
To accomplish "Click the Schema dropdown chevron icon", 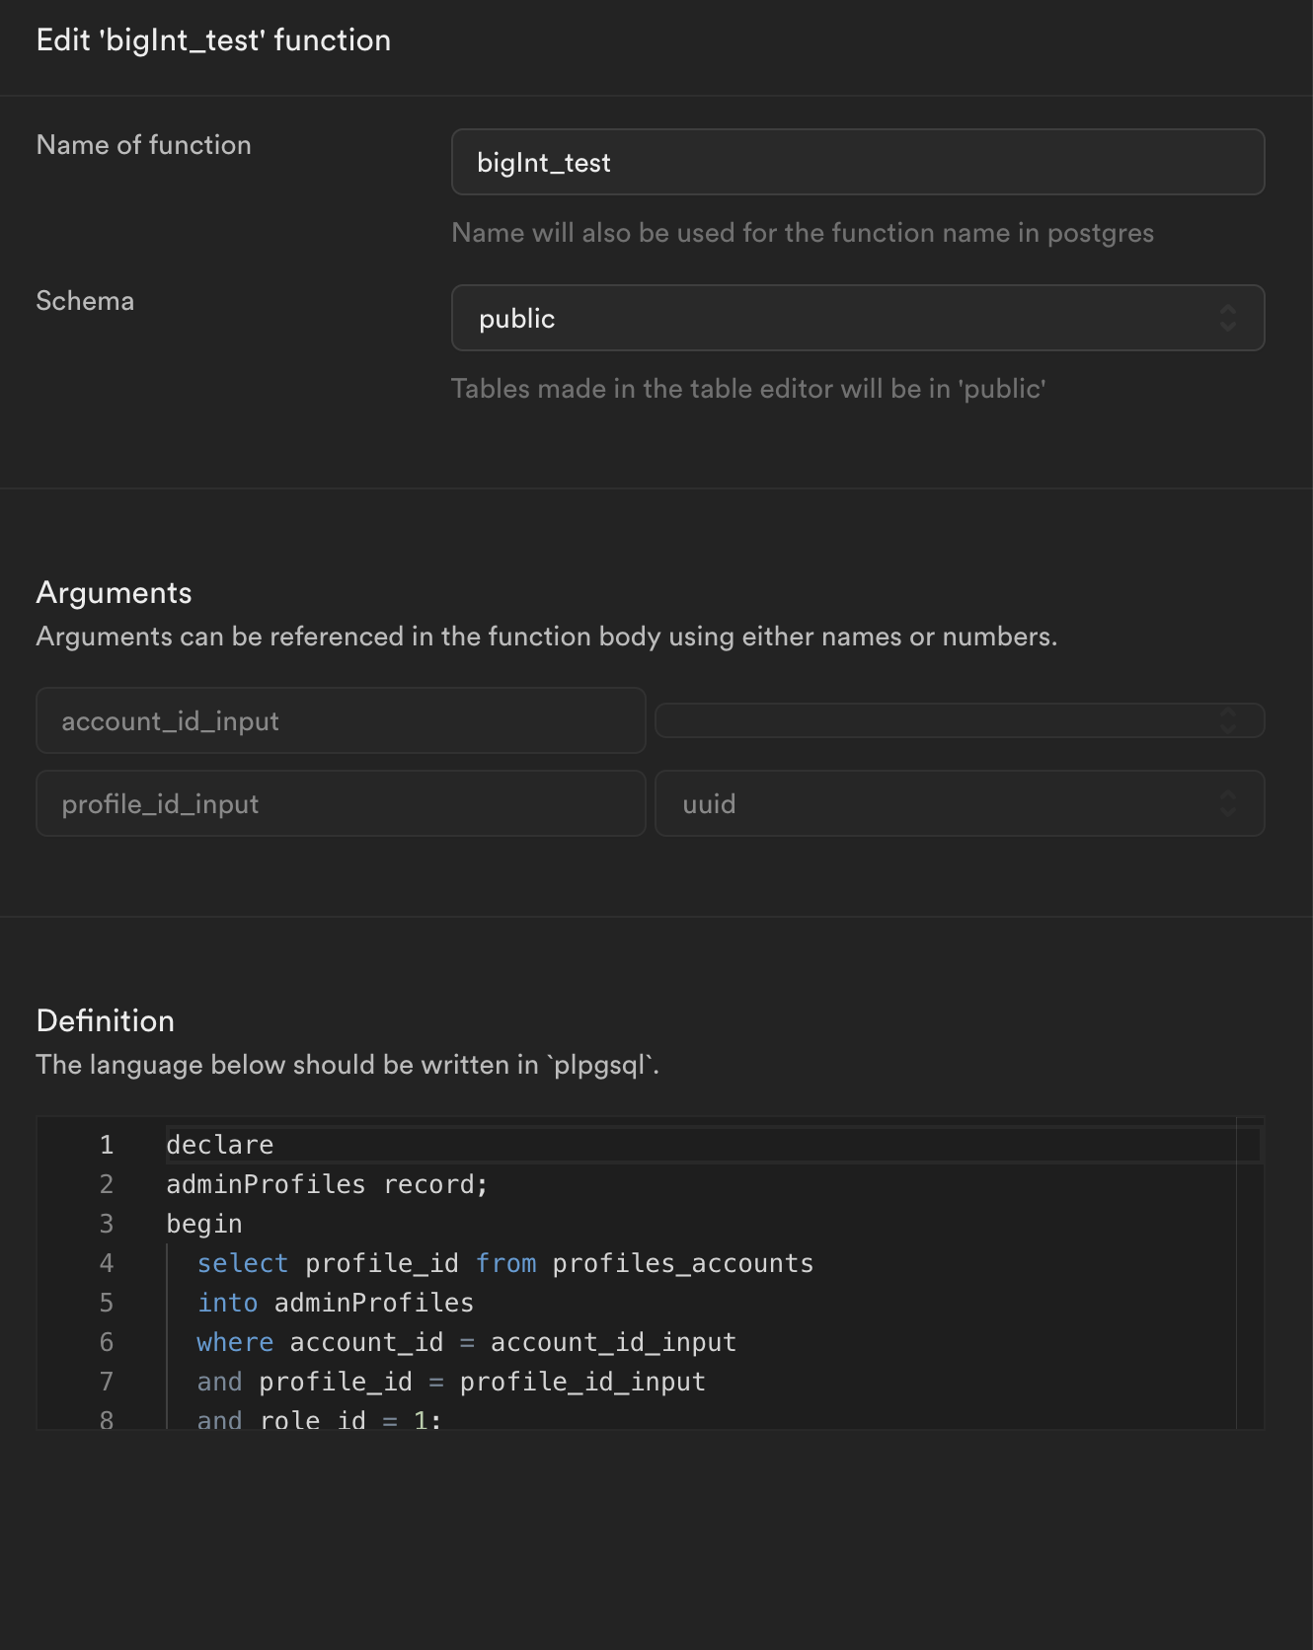I will coord(1227,318).
